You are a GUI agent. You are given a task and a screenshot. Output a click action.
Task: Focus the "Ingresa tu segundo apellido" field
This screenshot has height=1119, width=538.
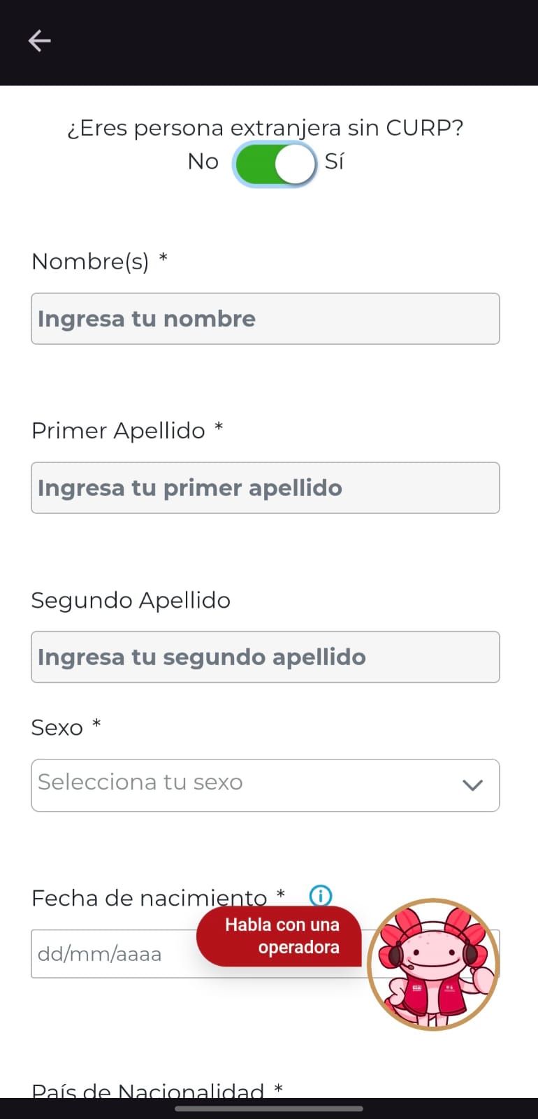[x=266, y=657]
